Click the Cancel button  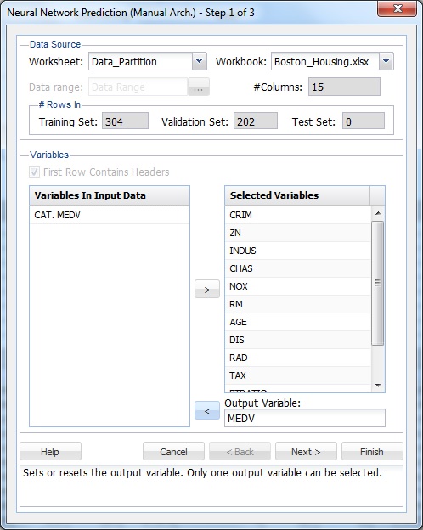coord(173,451)
